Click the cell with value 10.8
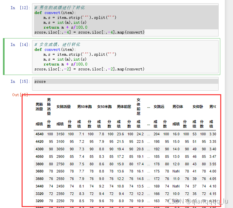The width and height of the screenshot is (233, 208). (120, 186)
